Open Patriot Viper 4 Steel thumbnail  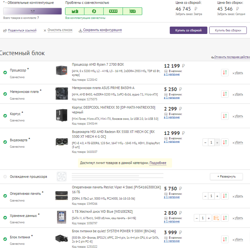coord(62,195)
